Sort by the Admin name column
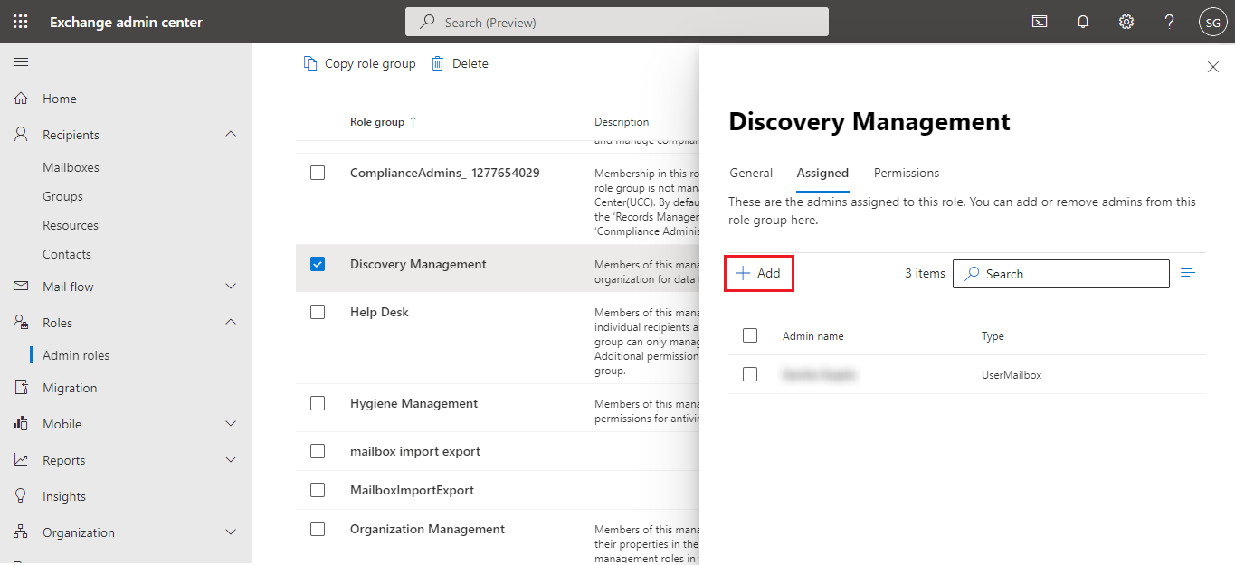 (x=812, y=336)
